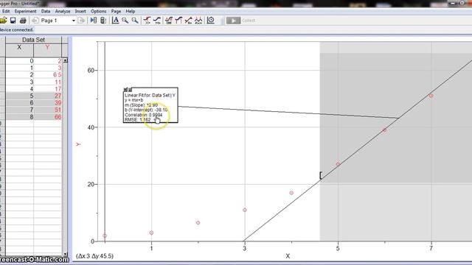Click the RMSE line in fit box

tap(138, 119)
